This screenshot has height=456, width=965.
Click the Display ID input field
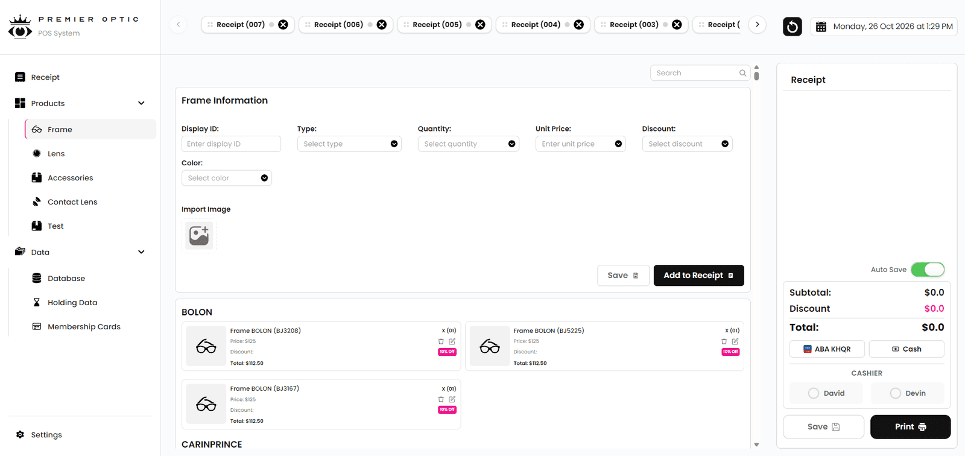point(231,144)
